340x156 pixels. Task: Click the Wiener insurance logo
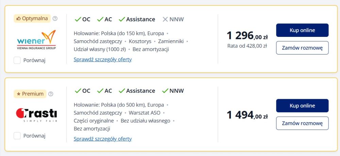click(36, 40)
